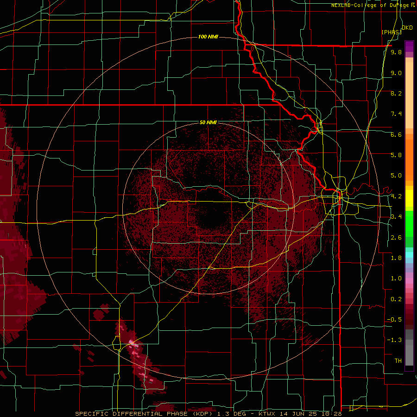Image resolution: width=417 pixels, height=417 pixels.
Task: Click the SPECIFIC DIFFERENTIAL PHASE (KDP) caption text
Action: pyautogui.click(x=144, y=414)
